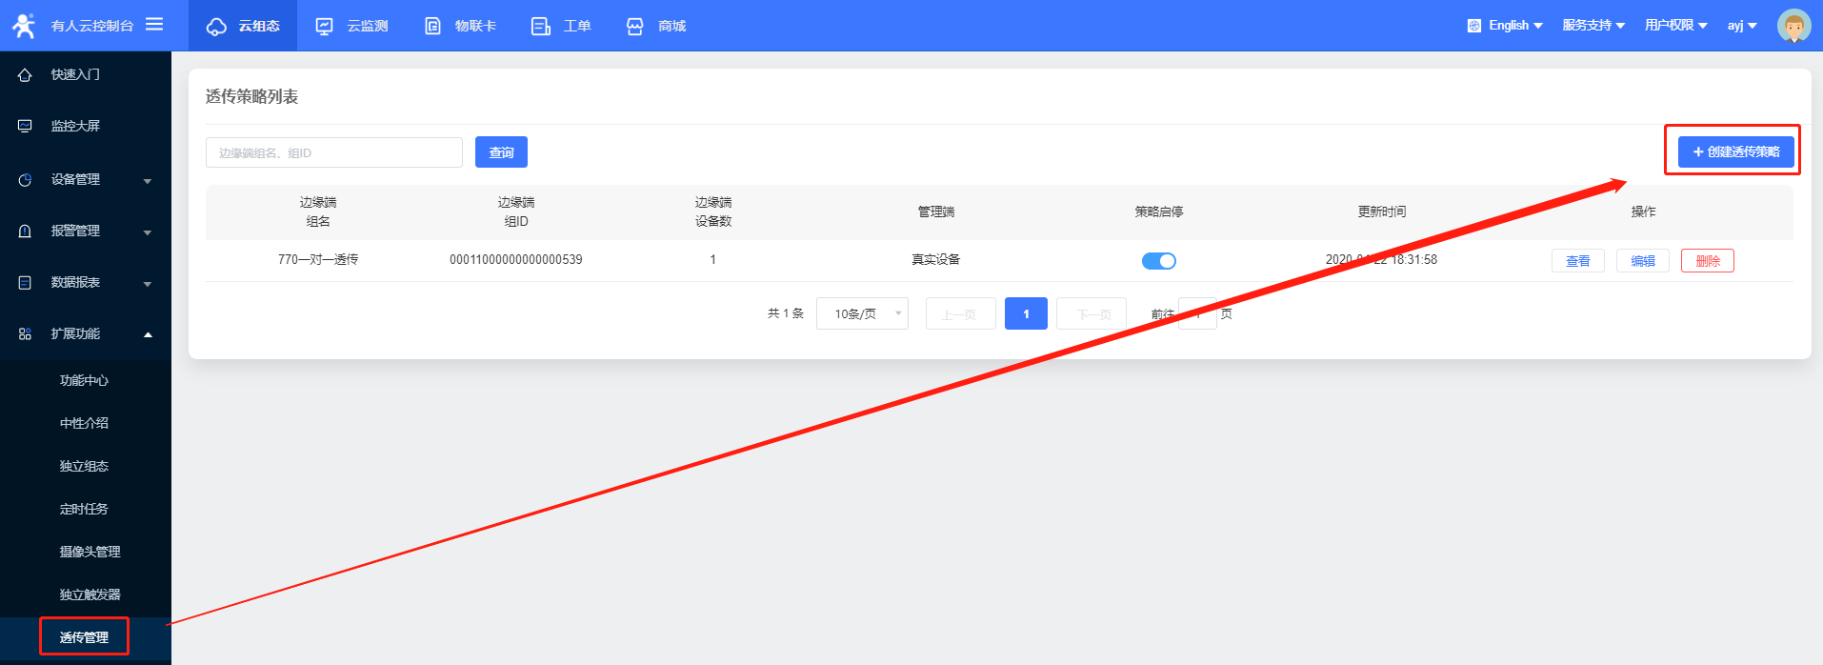Click the 快速入门 home icon
Viewport: 1823px width, 665px height.
click(x=25, y=75)
